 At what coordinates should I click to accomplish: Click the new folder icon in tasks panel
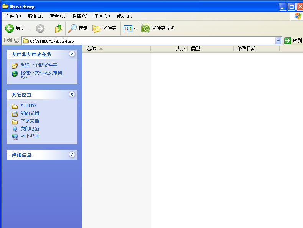point(15,66)
